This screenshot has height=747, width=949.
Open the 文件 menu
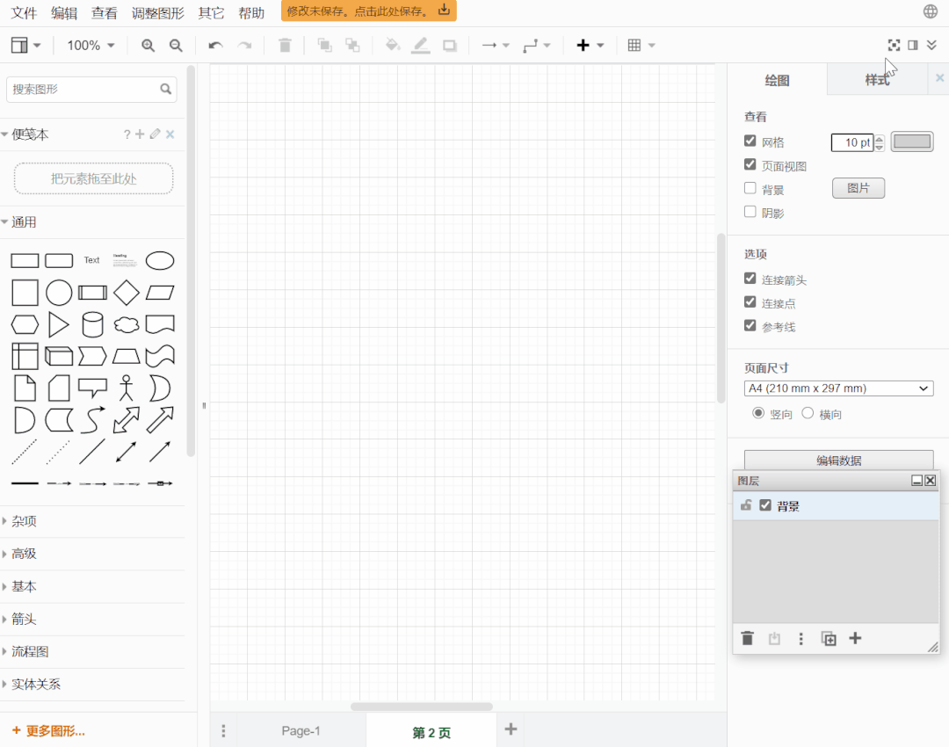pyautogui.click(x=25, y=12)
